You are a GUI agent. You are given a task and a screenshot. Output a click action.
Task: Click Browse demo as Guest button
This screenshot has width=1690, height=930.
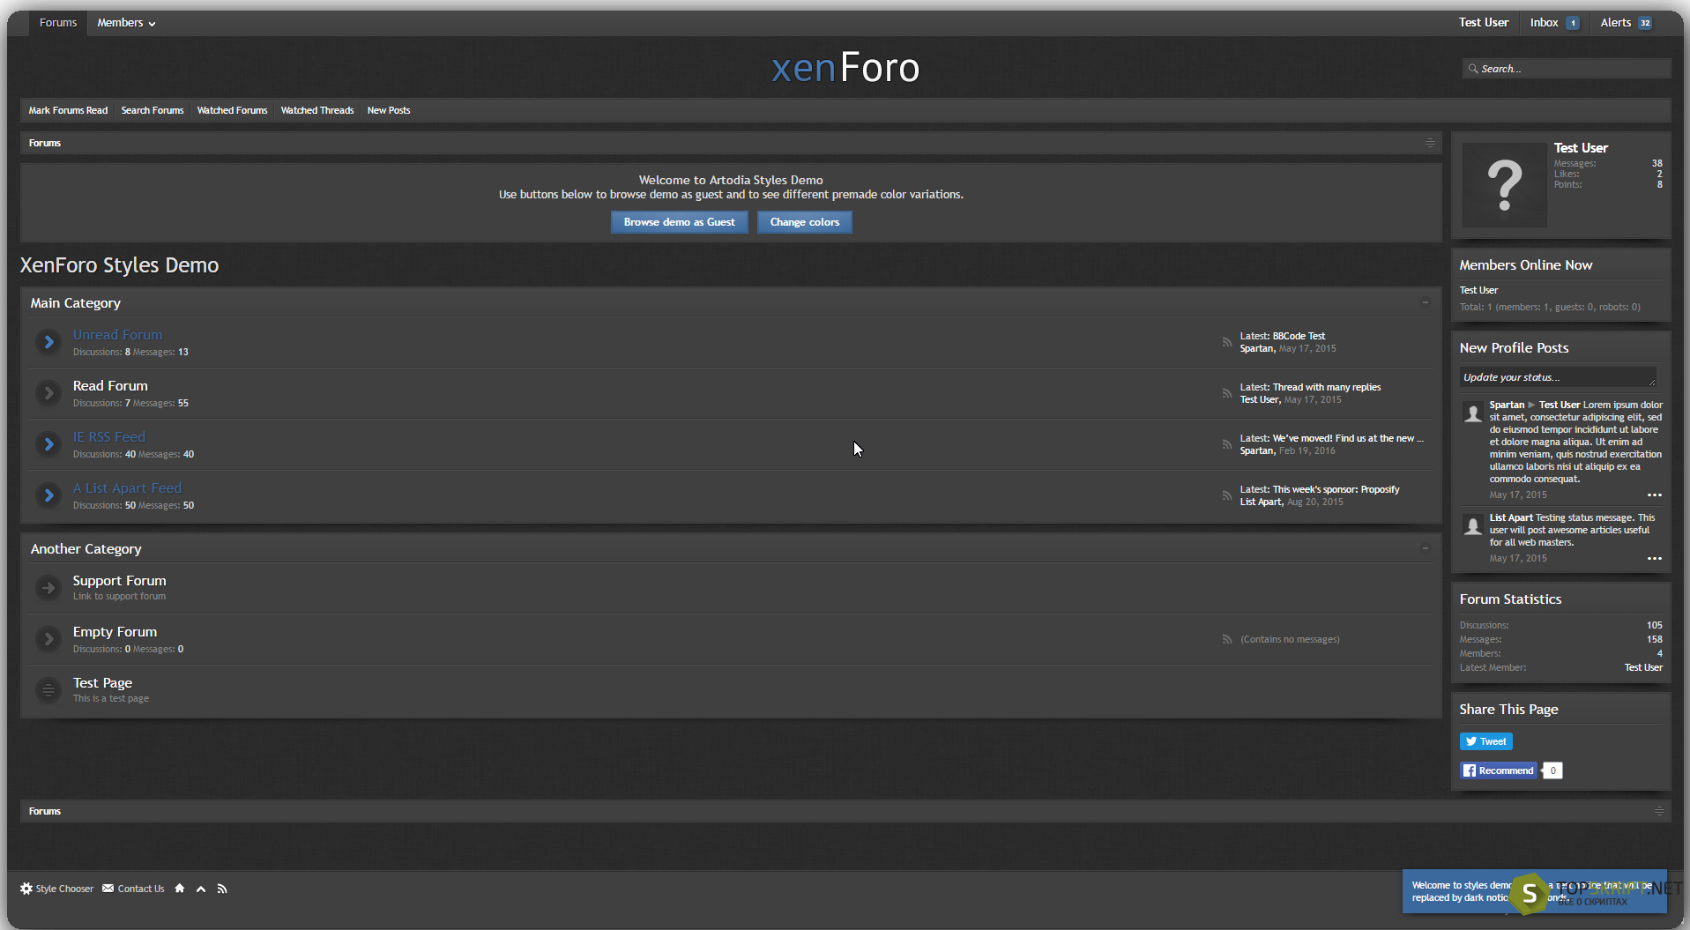tap(679, 222)
